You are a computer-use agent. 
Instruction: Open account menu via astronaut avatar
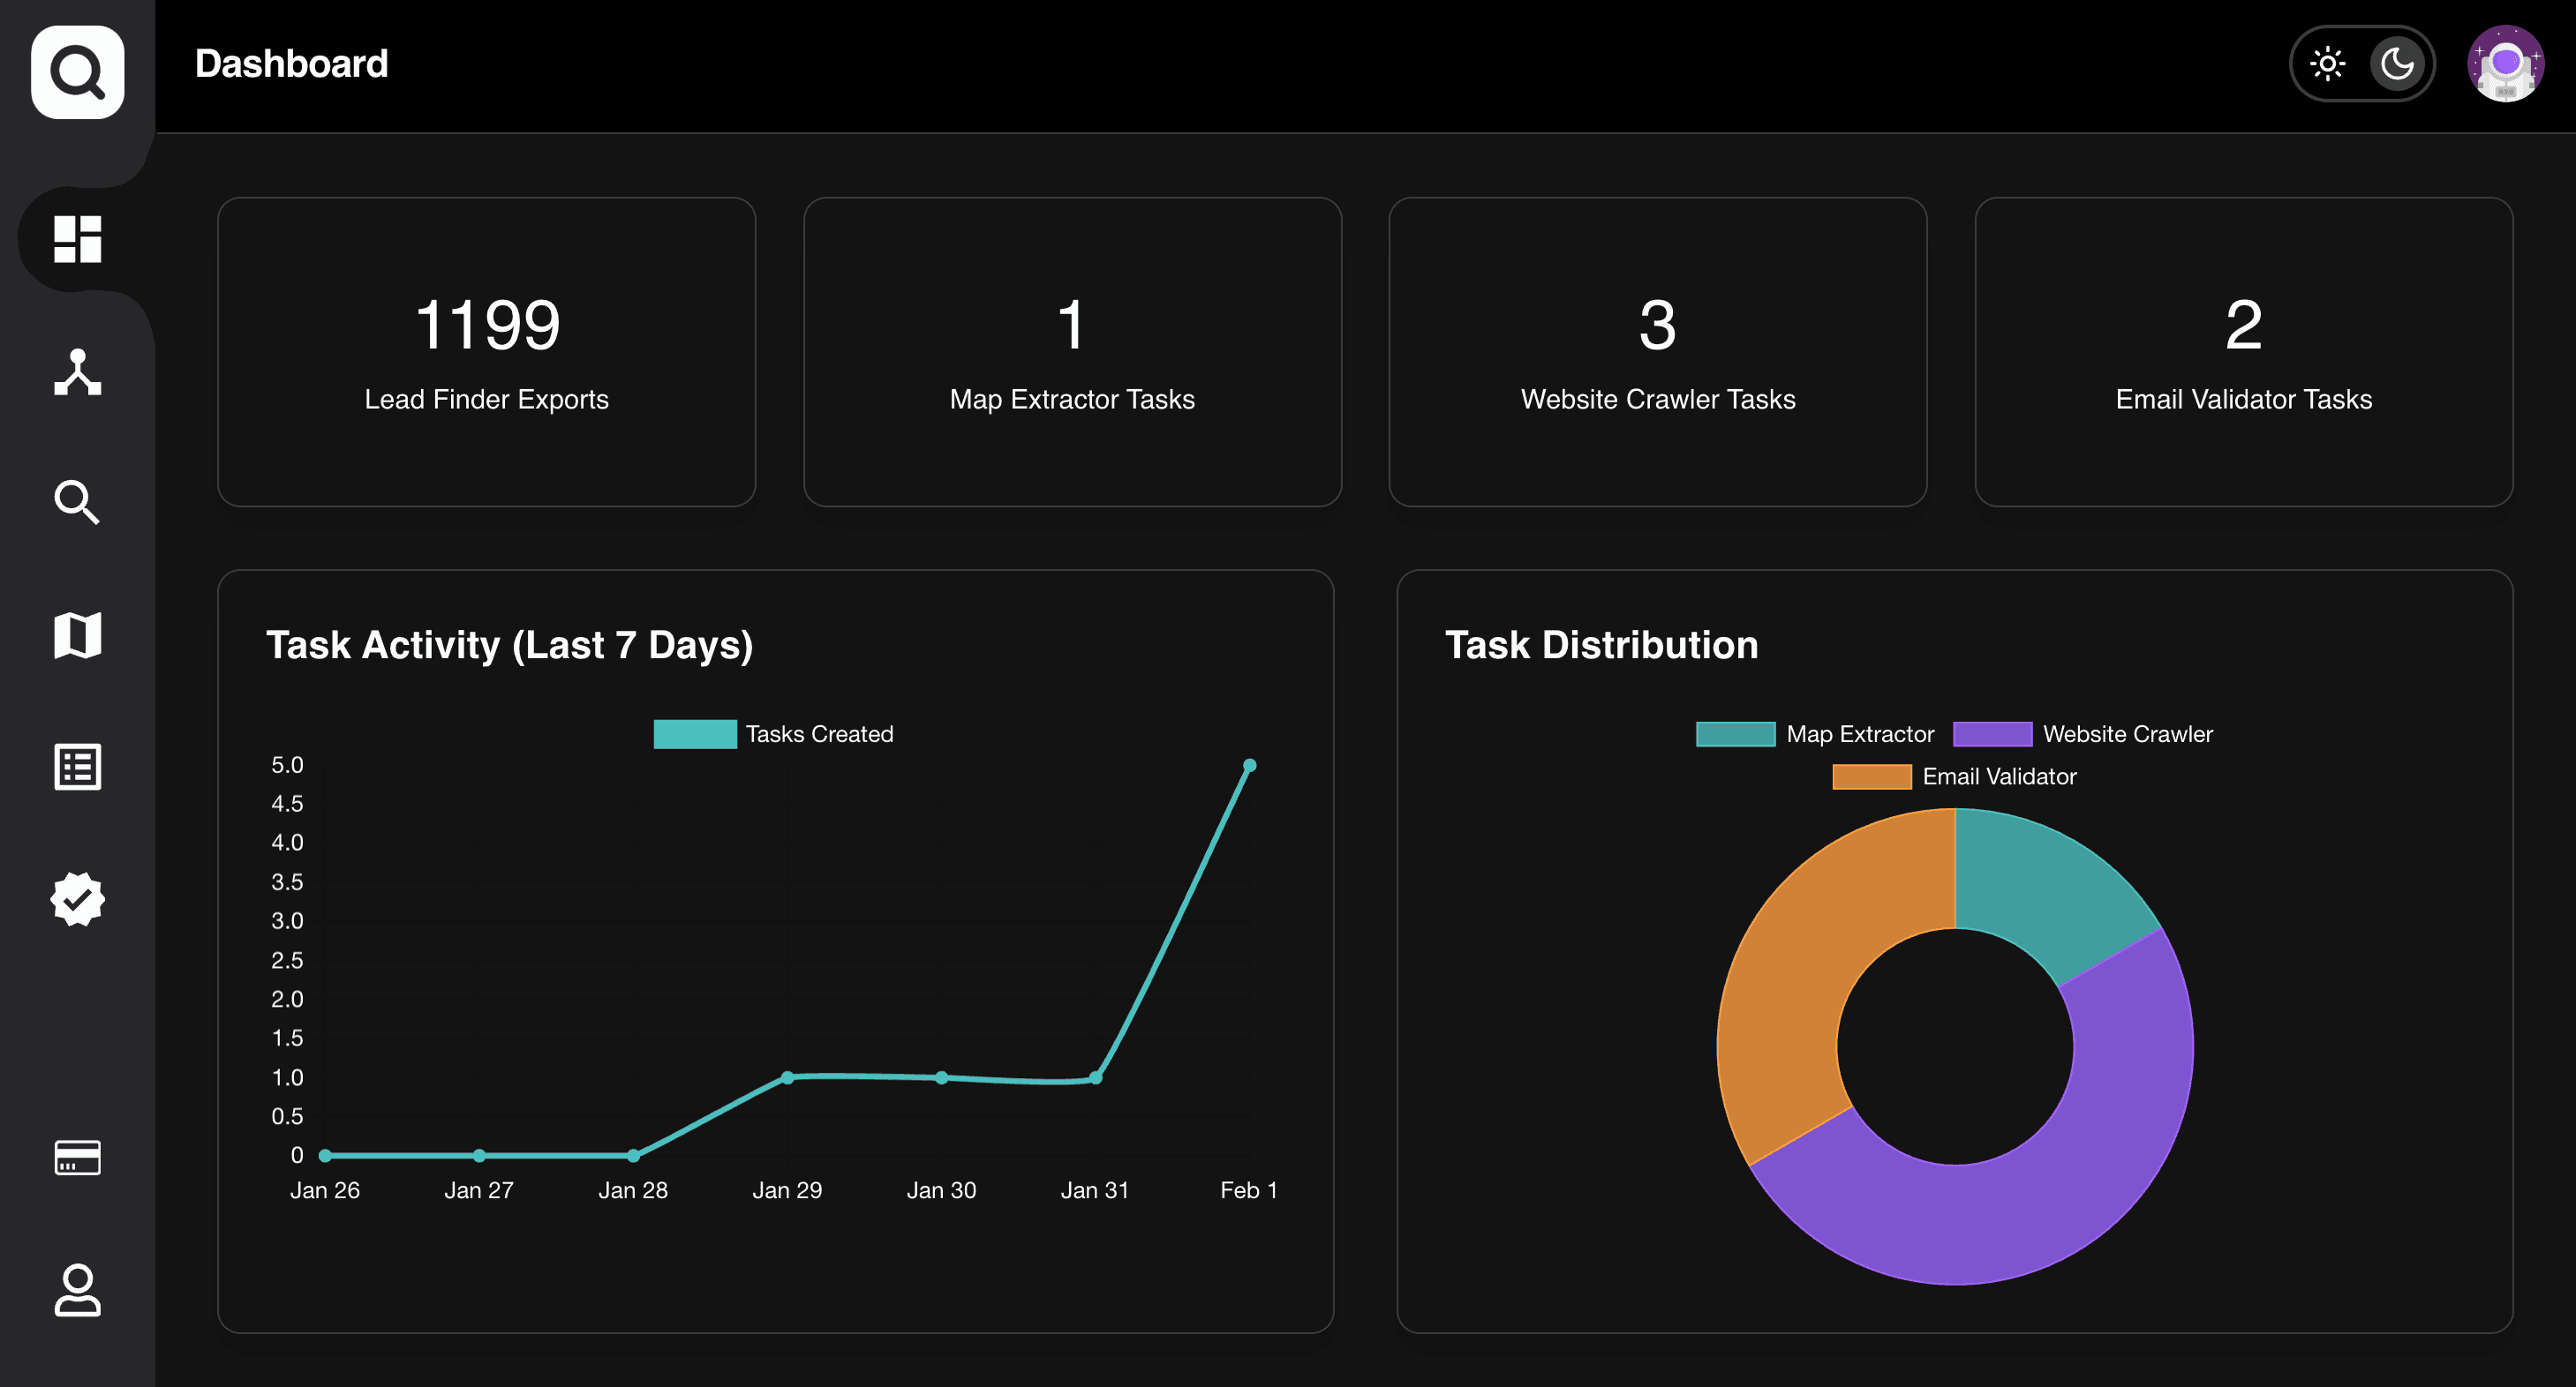(2505, 63)
